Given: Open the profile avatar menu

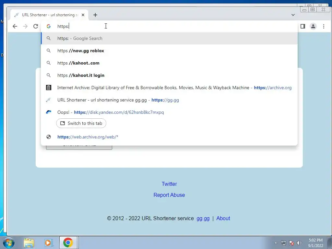Looking at the screenshot, I should tap(313, 26).
